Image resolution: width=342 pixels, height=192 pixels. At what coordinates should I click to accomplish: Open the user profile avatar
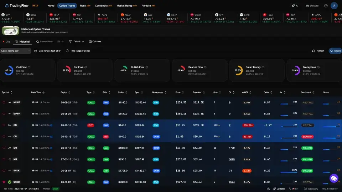(334, 6)
